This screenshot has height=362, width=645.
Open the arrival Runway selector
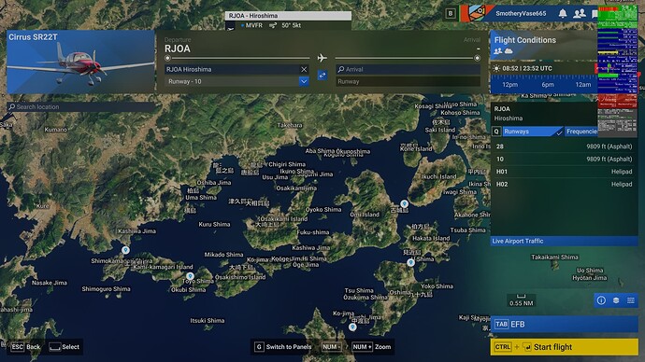click(x=408, y=81)
